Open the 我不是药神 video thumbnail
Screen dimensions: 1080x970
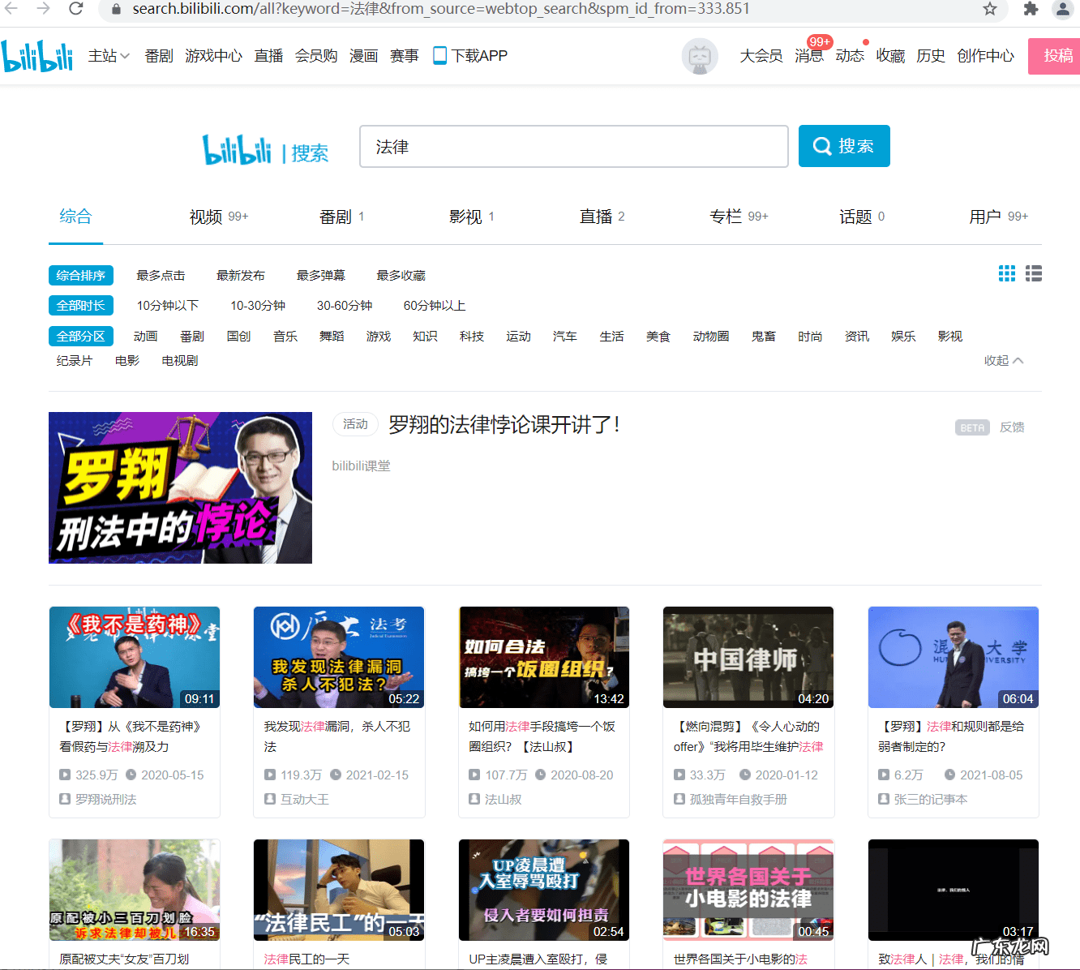pyautogui.click(x=134, y=657)
